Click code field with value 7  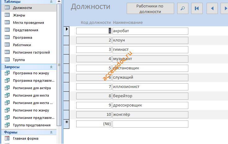[94, 87]
